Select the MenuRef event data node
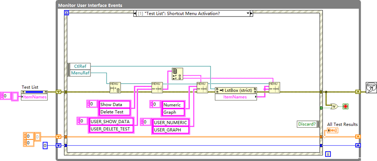This screenshot has width=377, height=161. tap(80, 73)
